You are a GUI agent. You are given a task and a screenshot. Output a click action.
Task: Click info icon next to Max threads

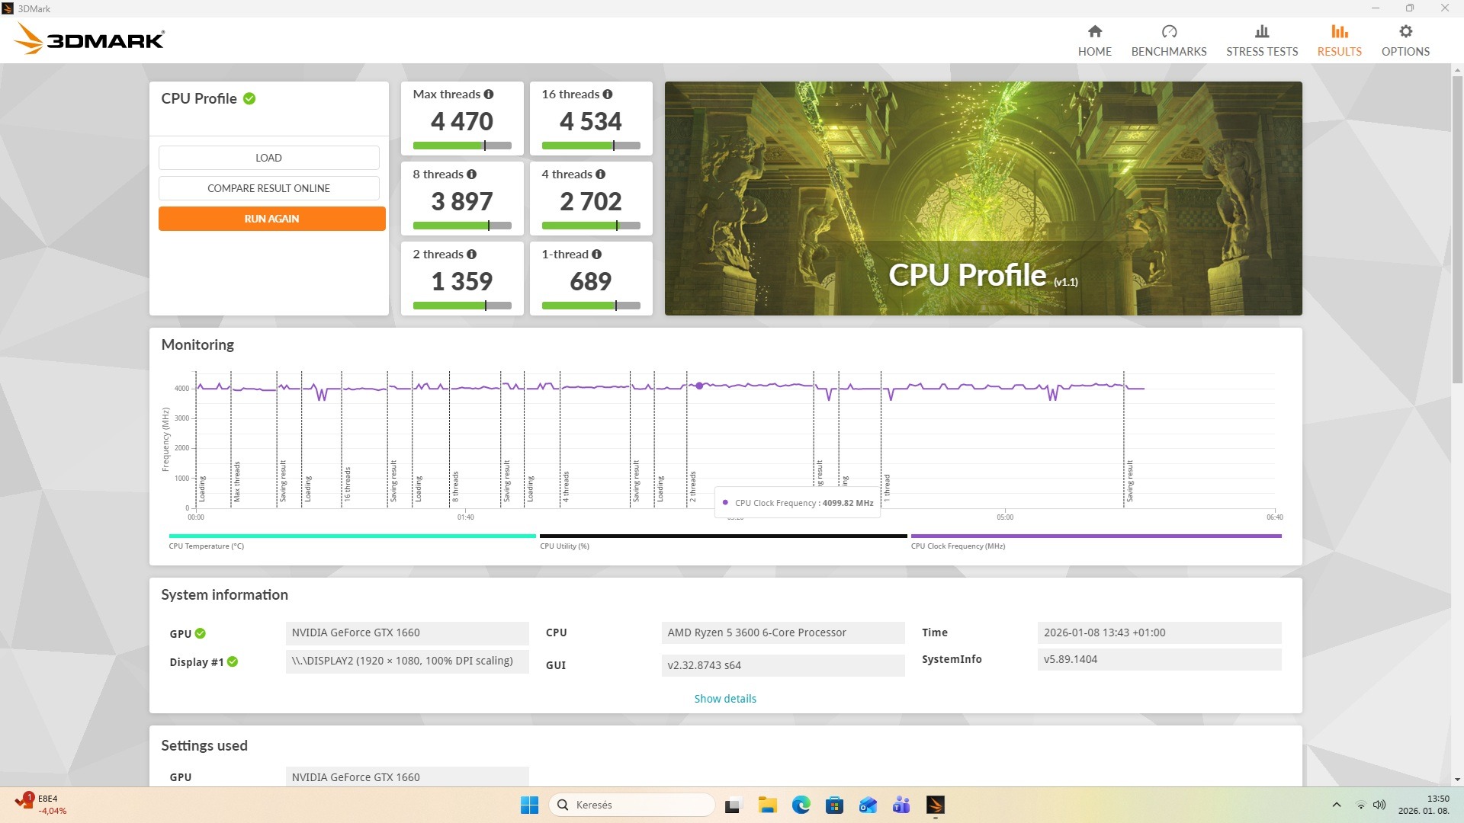[x=489, y=94]
